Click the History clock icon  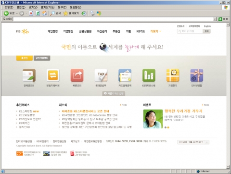coord(84,13)
